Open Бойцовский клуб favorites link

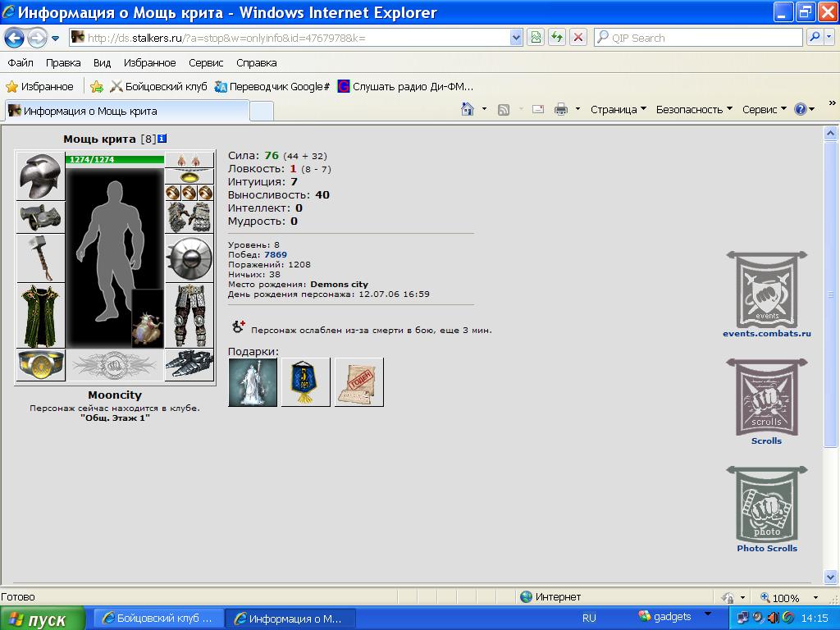(158, 86)
